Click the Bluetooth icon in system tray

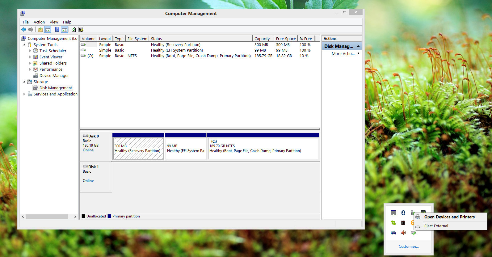(x=403, y=213)
